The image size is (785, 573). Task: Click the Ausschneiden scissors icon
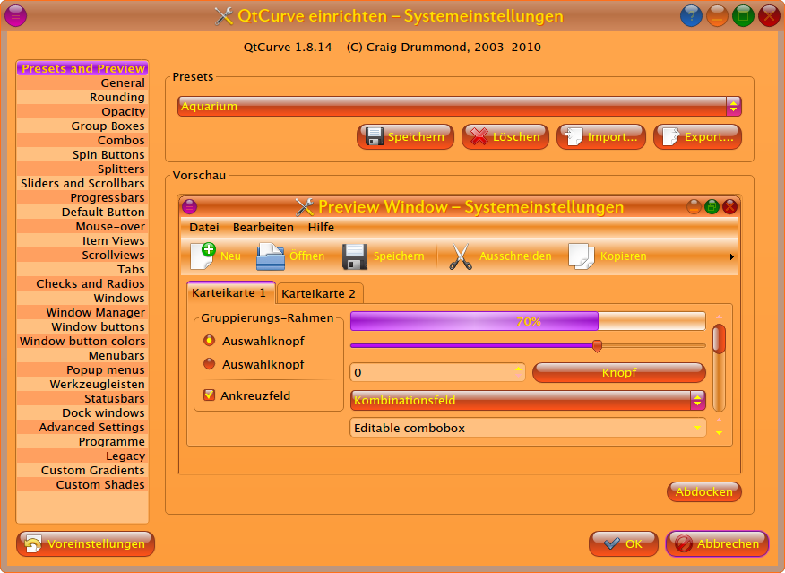point(460,256)
